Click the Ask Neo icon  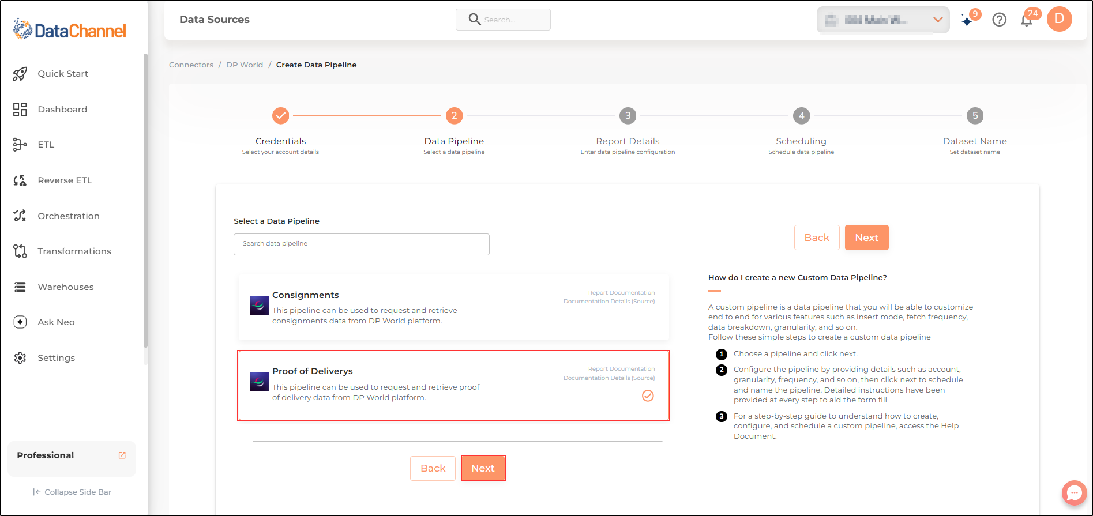20,322
